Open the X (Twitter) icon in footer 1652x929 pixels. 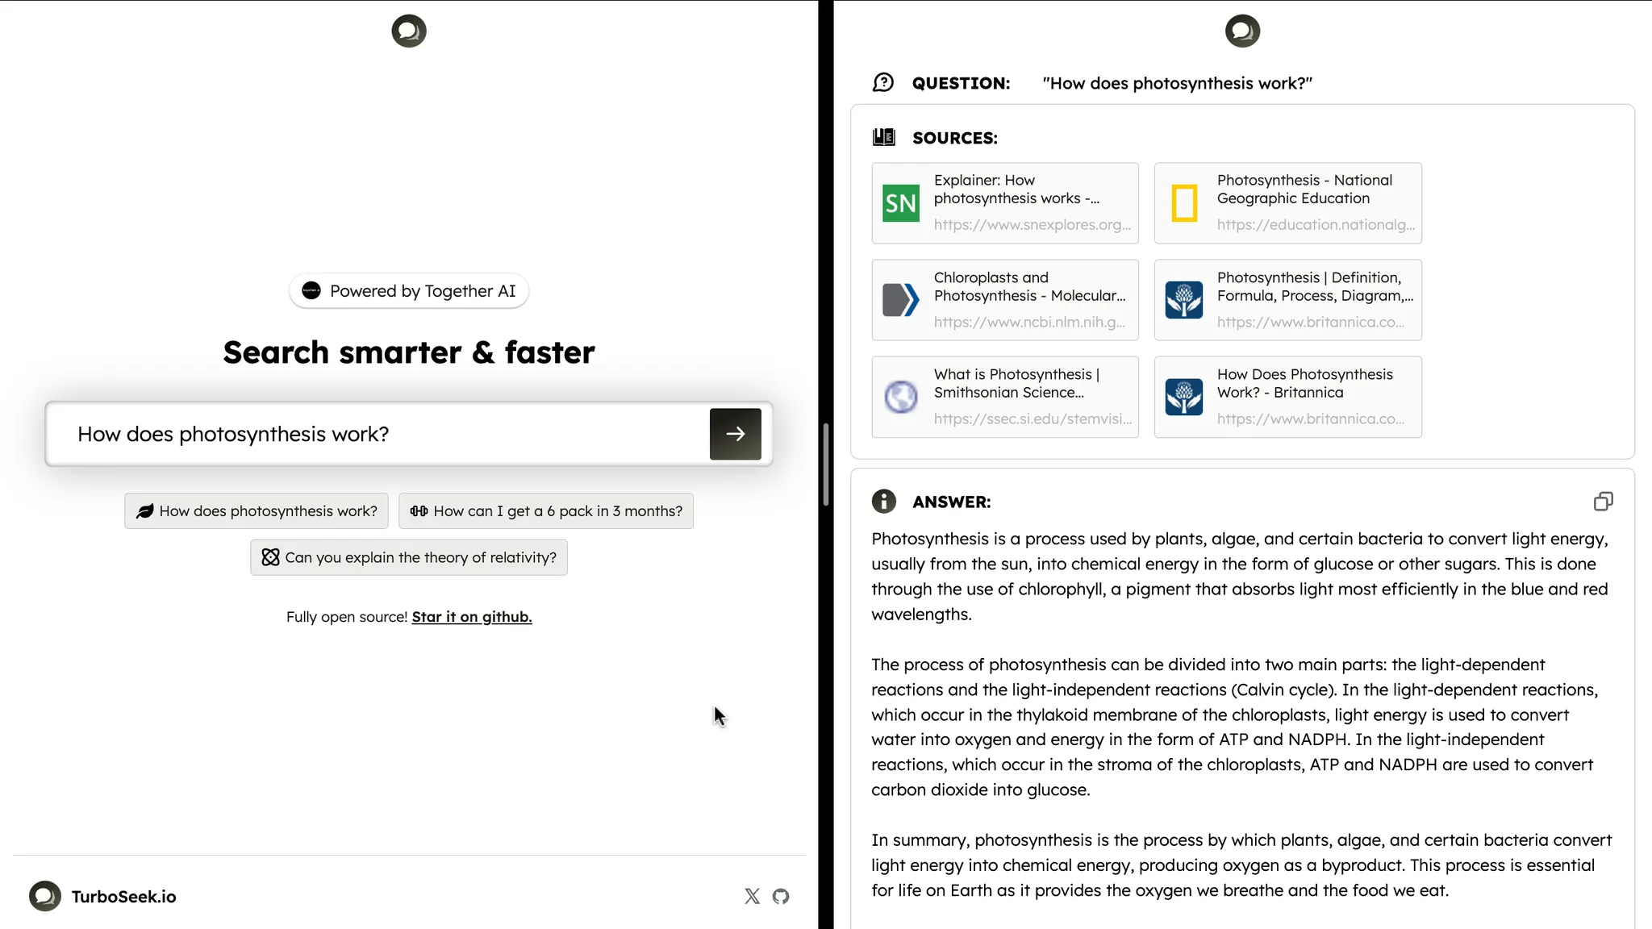point(752,896)
